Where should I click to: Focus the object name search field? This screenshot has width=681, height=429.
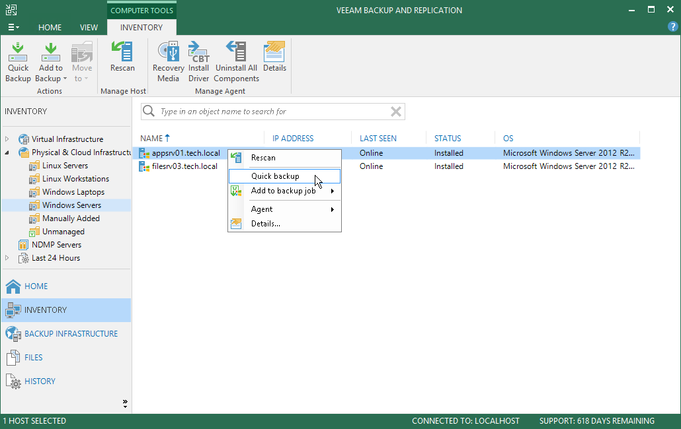273,112
